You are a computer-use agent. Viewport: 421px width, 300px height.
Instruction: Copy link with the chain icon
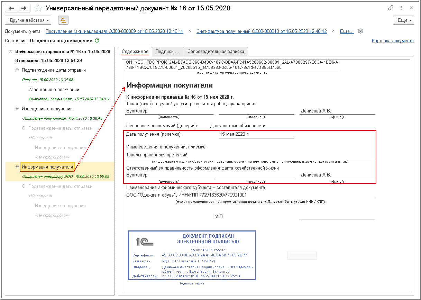[x=391, y=8]
